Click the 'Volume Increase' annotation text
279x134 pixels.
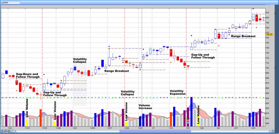(x=145, y=107)
